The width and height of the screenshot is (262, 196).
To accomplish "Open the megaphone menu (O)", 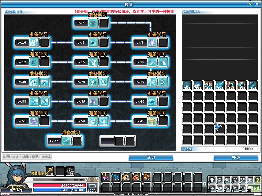I will click(212, 188).
